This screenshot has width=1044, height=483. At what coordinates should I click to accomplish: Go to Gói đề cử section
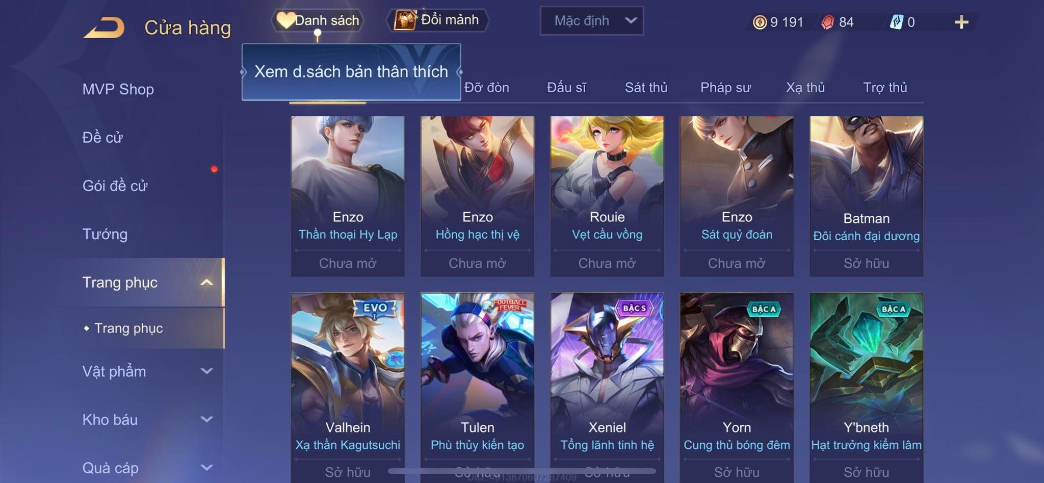pos(115,186)
